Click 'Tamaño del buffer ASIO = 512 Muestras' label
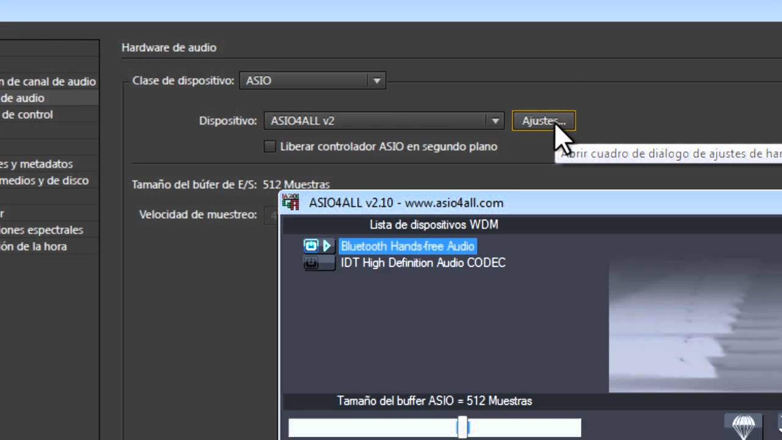This screenshot has height=440, width=782. click(x=434, y=401)
